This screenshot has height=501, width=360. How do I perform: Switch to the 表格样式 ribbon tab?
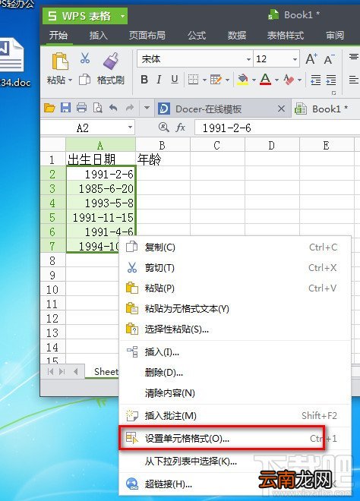point(285,35)
